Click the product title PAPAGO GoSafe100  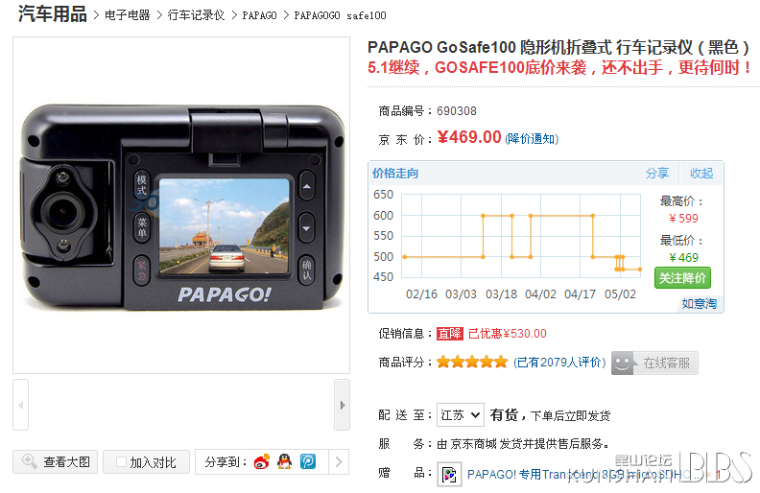coord(558,47)
